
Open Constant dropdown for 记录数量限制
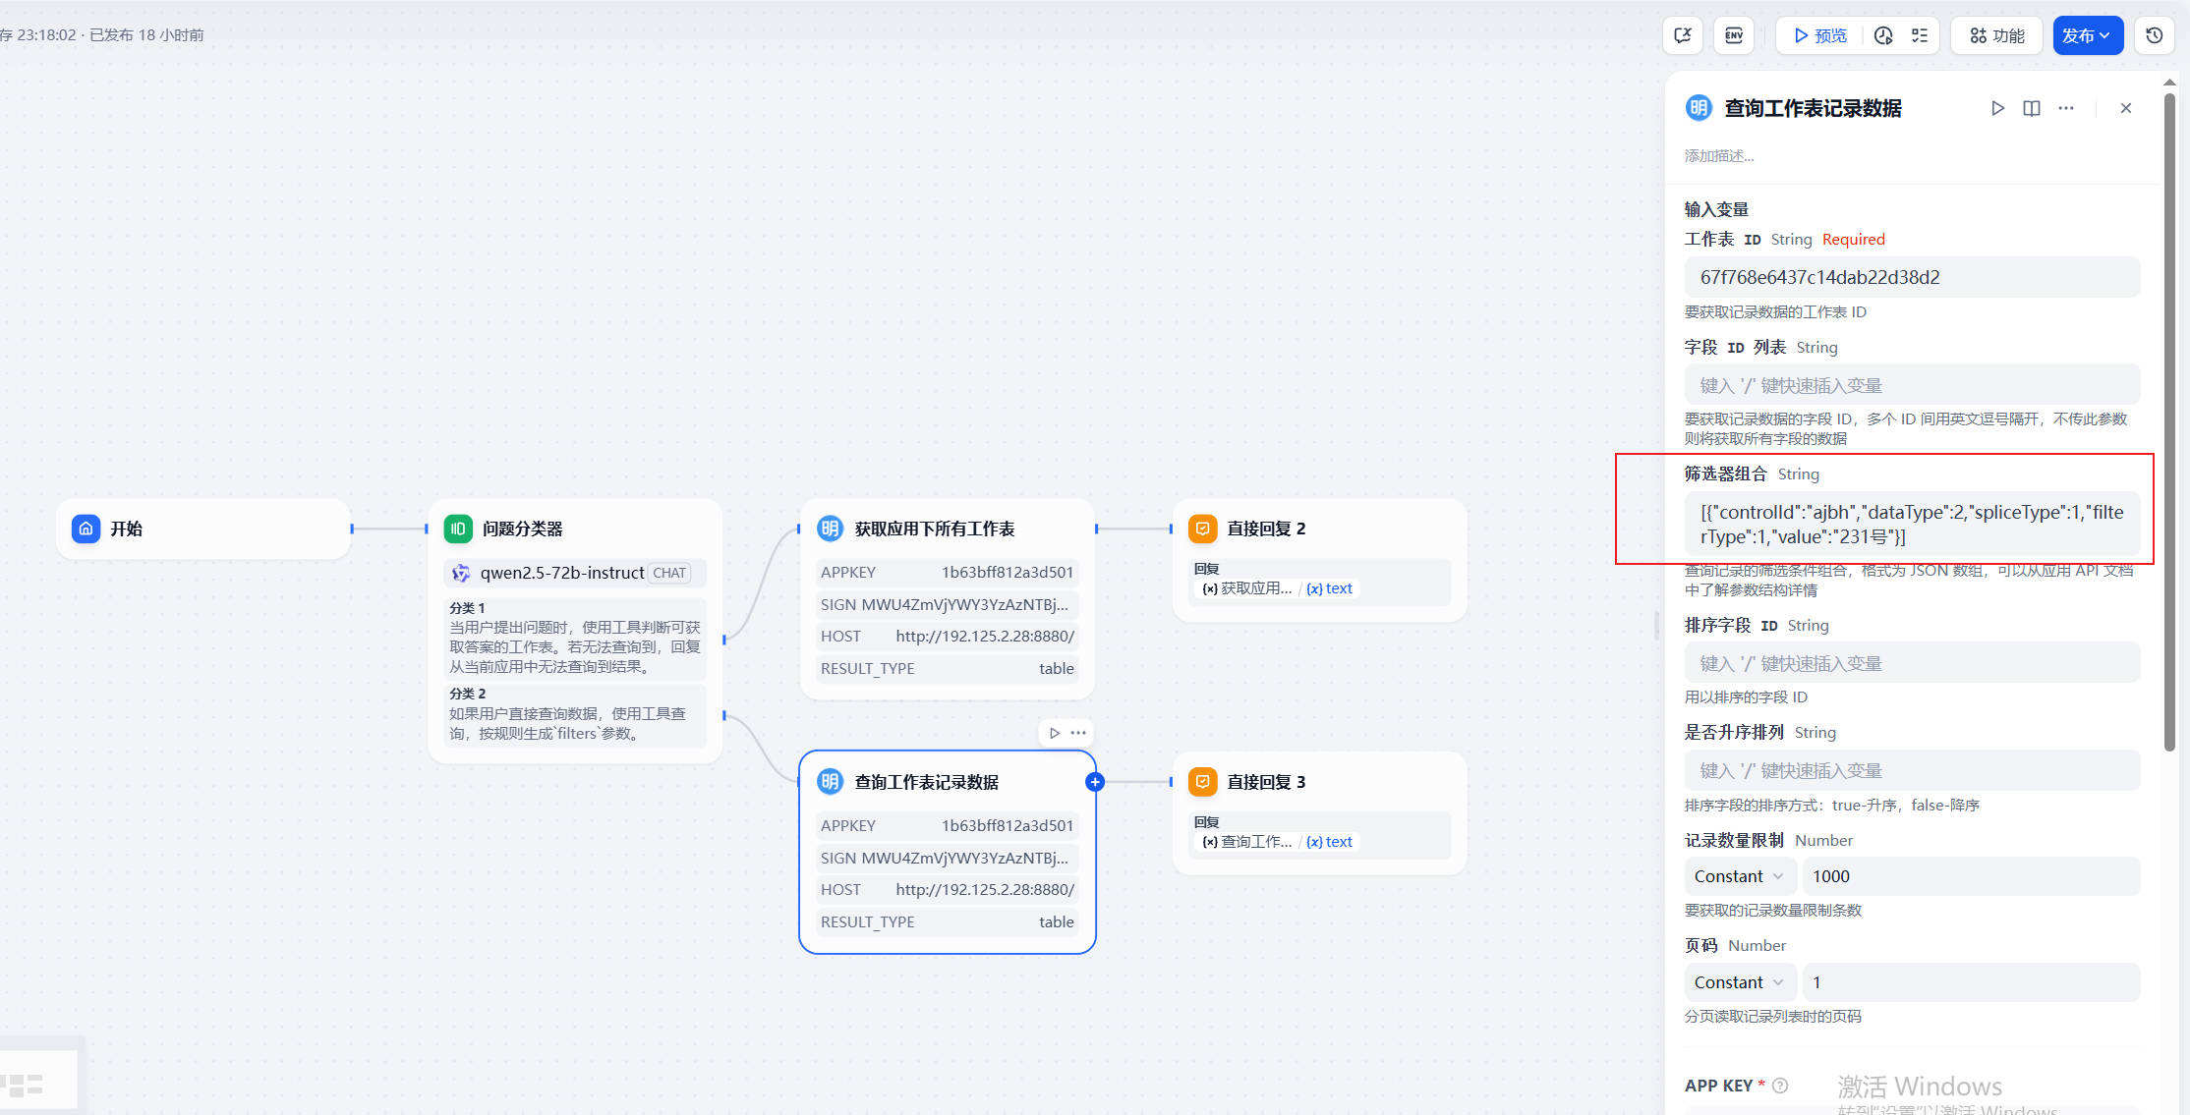[x=1738, y=876]
